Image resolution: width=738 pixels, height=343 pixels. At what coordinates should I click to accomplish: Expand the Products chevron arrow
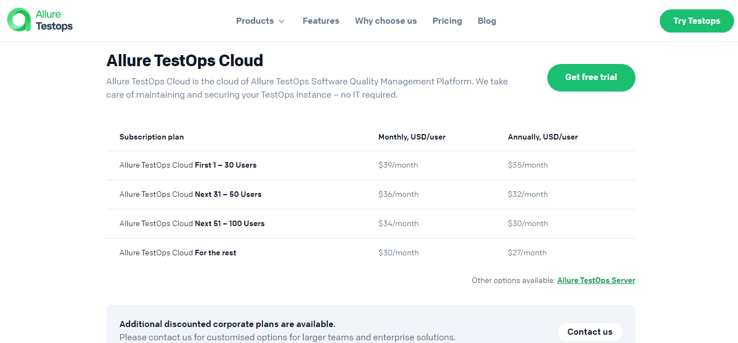tap(282, 22)
